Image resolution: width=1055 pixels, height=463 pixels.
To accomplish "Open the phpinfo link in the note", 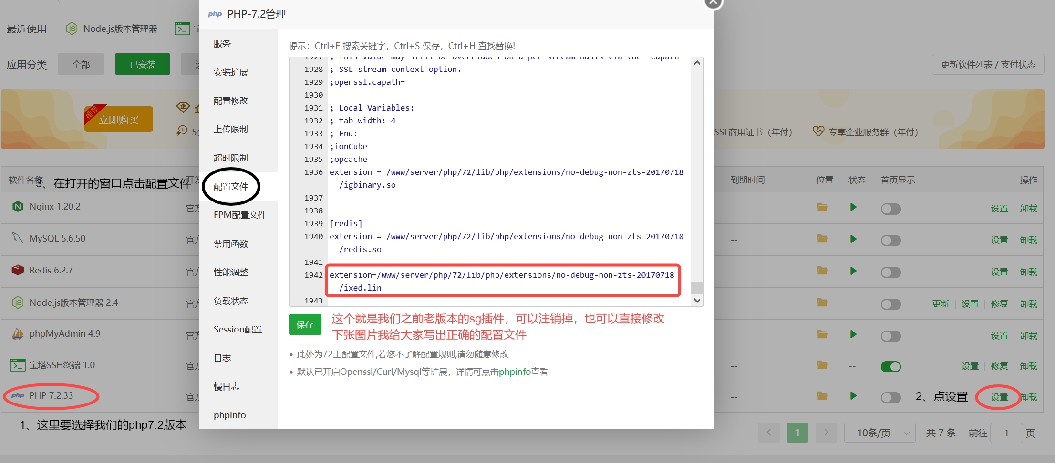I will [x=515, y=372].
